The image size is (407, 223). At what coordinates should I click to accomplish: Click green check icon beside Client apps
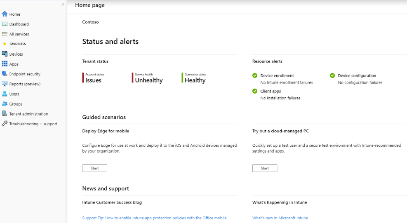point(255,91)
